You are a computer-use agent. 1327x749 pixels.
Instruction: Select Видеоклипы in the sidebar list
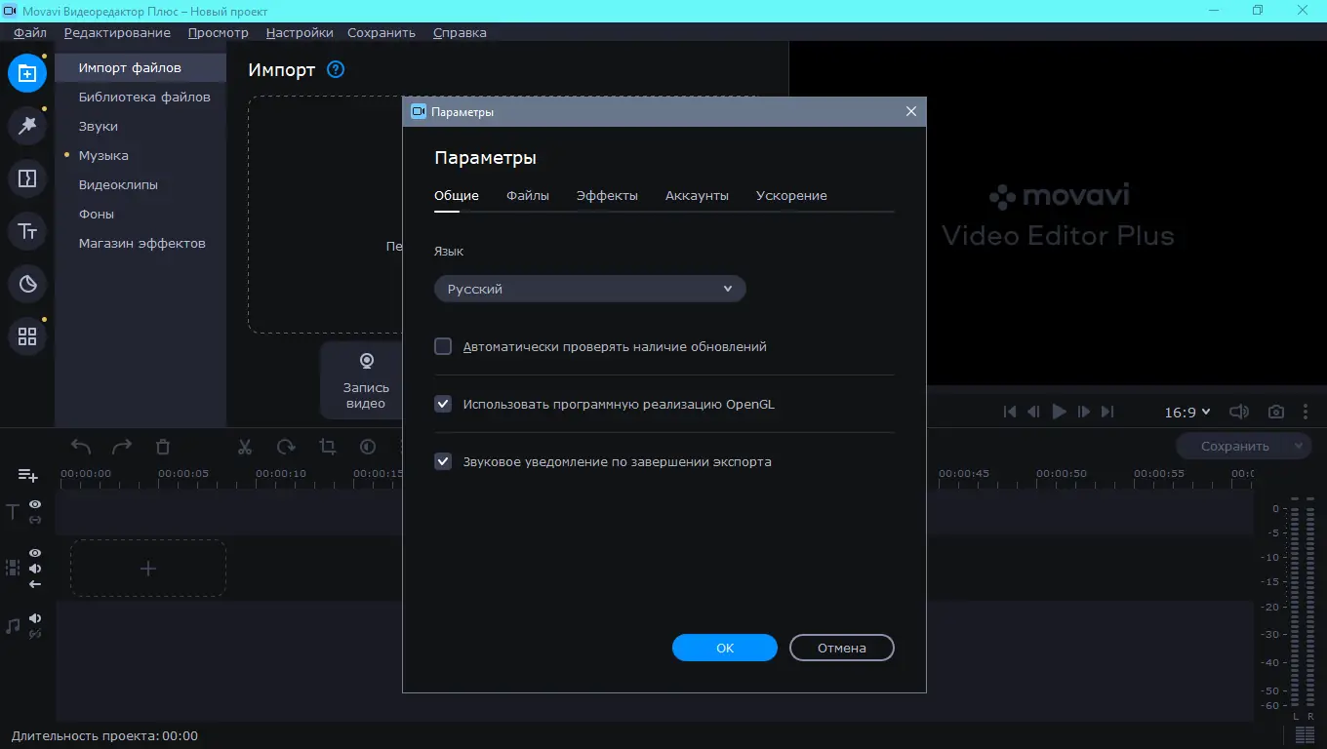(x=118, y=184)
